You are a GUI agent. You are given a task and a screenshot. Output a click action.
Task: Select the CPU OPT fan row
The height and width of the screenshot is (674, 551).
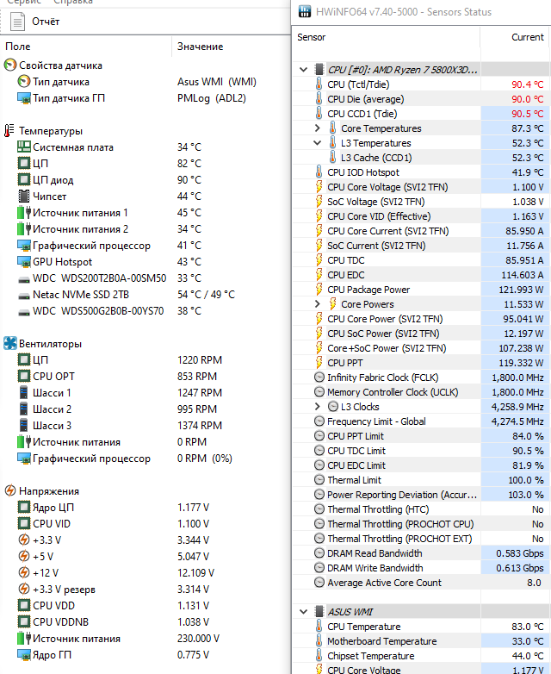pyautogui.click(x=146, y=376)
